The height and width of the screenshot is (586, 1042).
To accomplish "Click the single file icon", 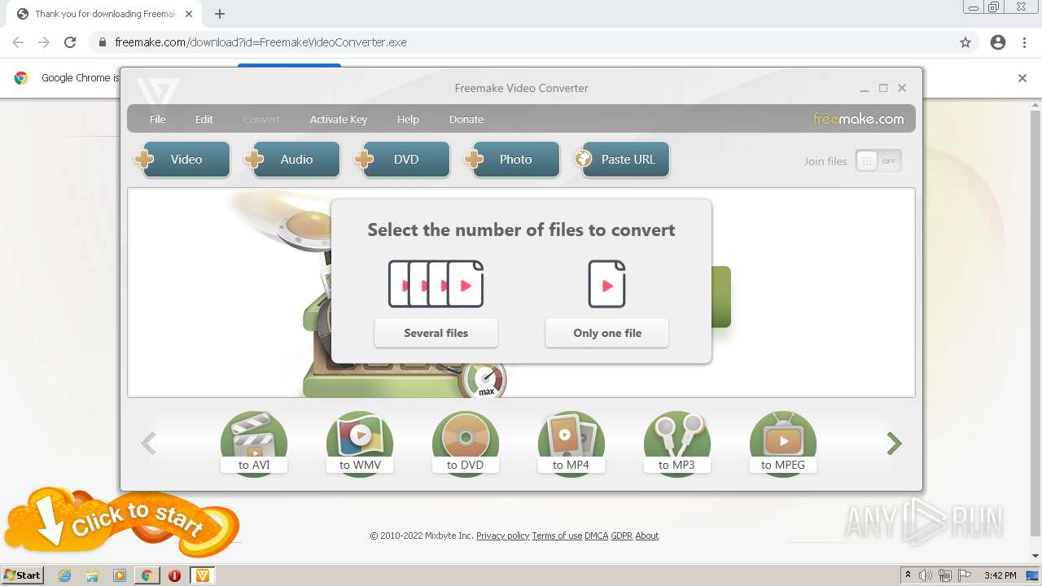I will pyautogui.click(x=607, y=284).
